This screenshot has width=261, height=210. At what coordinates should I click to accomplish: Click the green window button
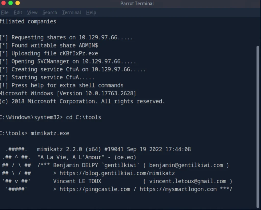[x=10, y=3]
